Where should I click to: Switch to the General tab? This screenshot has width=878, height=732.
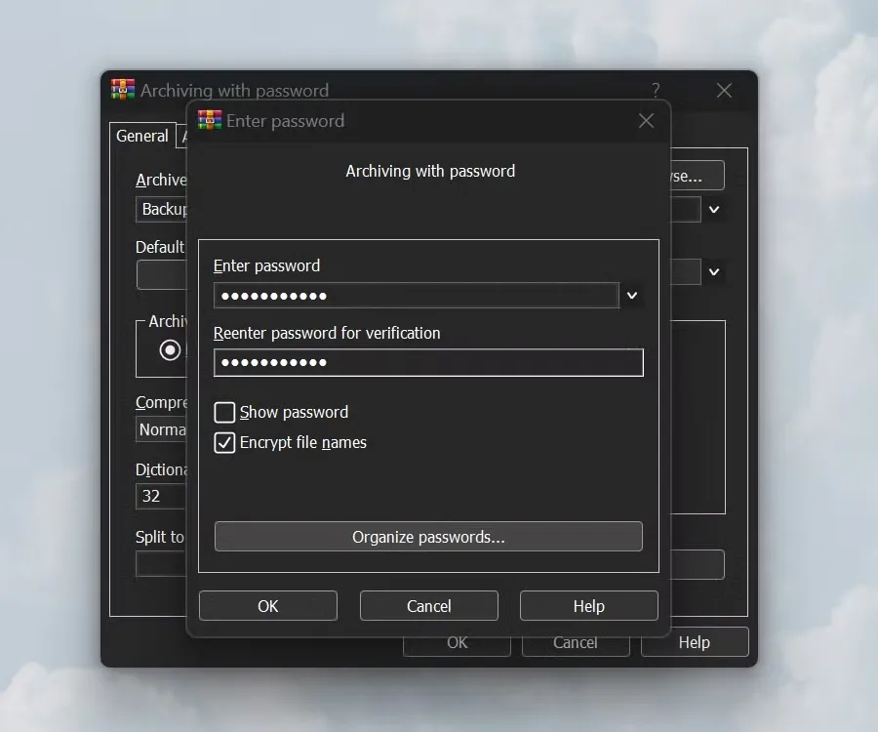click(x=142, y=136)
